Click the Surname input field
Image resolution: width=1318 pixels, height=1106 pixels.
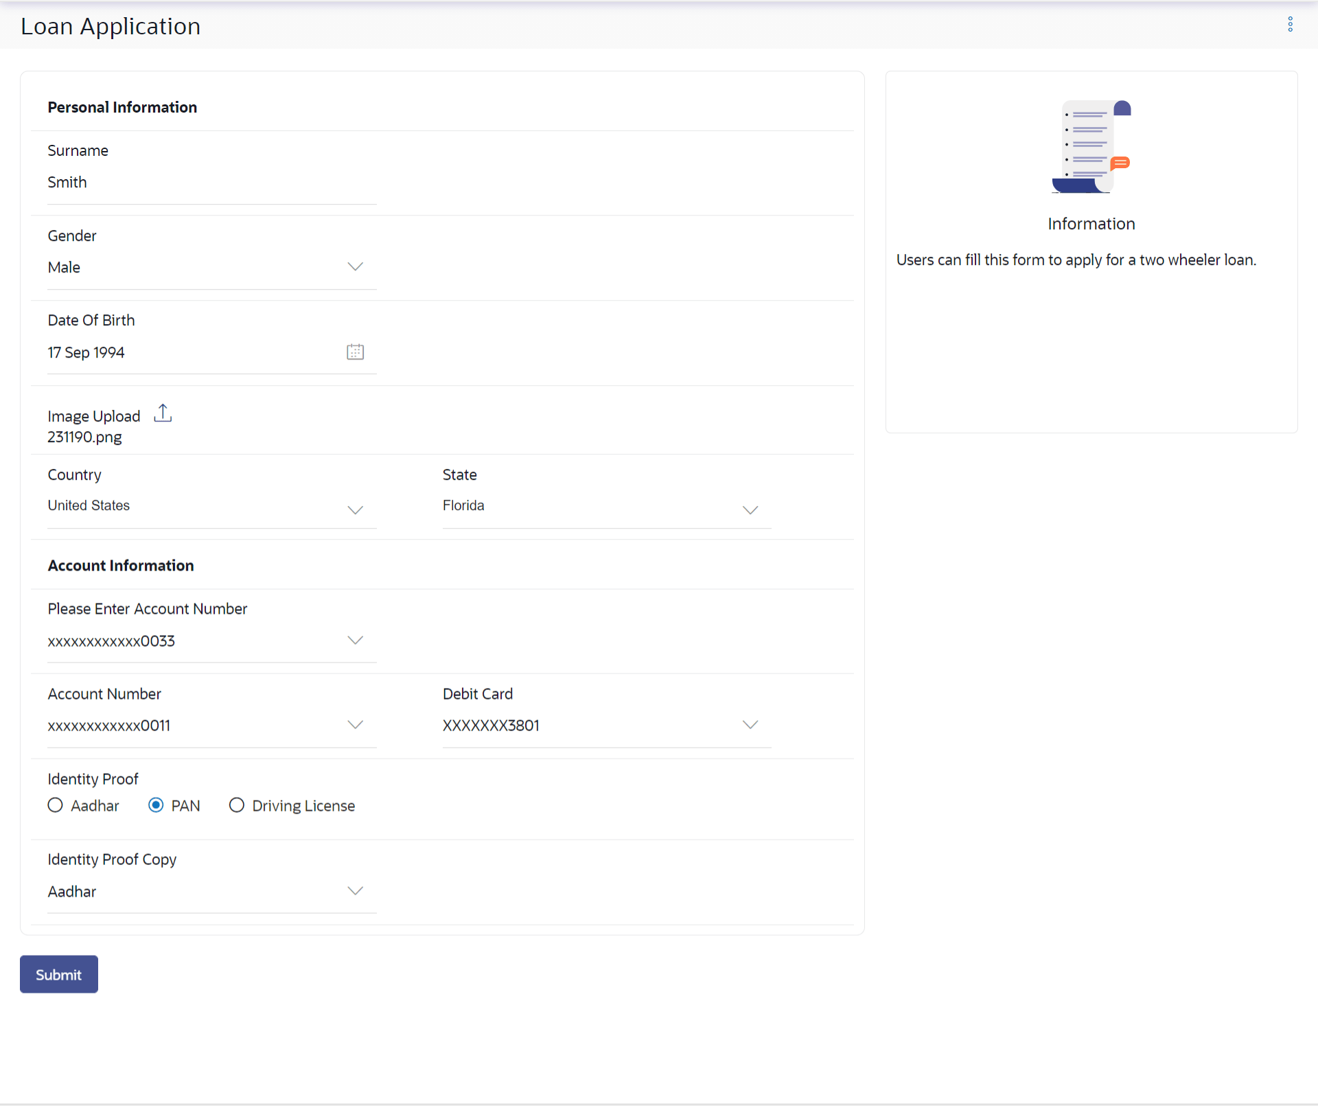206,183
